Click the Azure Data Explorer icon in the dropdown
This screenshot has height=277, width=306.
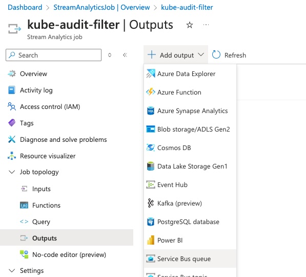(151, 74)
